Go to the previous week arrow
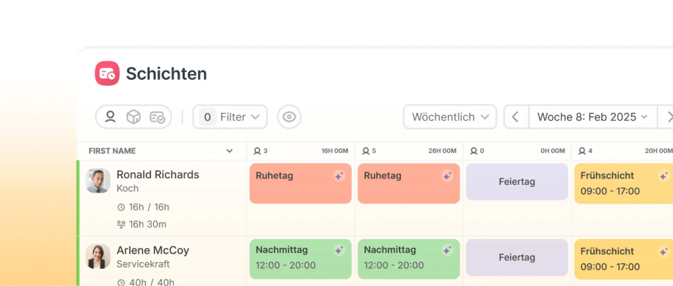 pyautogui.click(x=516, y=117)
